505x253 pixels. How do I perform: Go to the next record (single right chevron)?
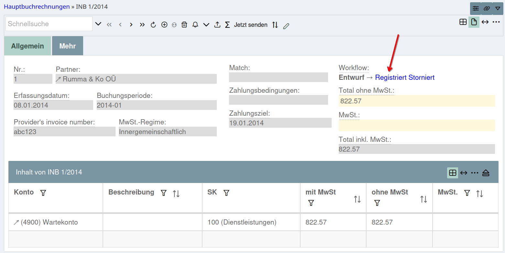pos(131,25)
